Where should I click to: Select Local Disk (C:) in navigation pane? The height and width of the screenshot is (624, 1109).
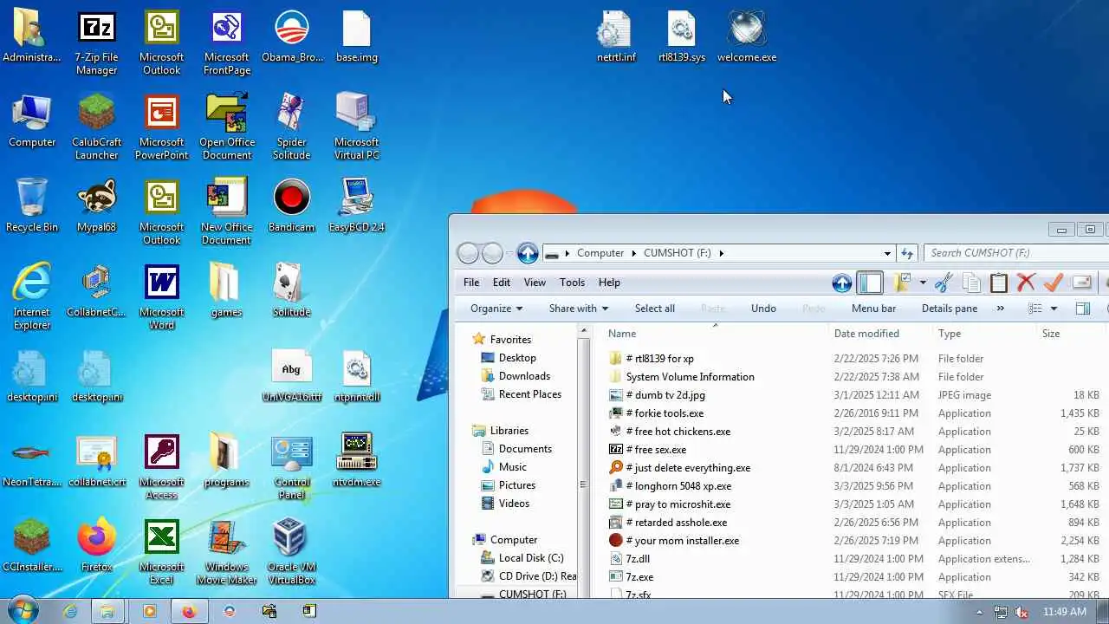[531, 558]
